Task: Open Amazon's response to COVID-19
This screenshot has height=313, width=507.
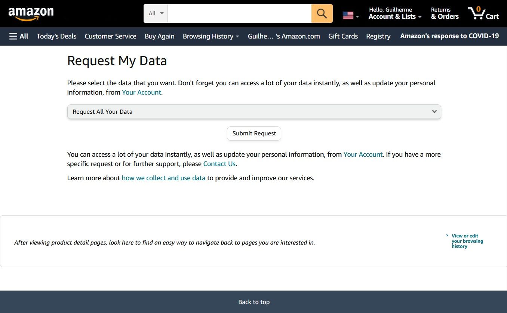Action: pos(449,36)
